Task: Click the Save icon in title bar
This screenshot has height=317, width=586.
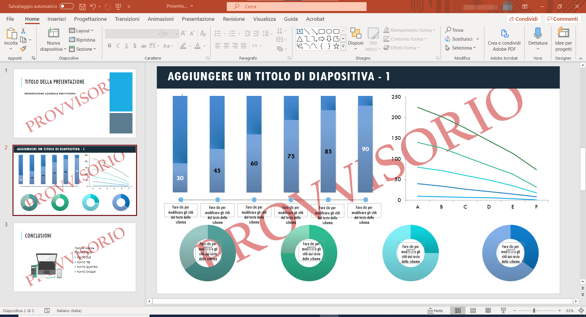Action: [x=82, y=6]
